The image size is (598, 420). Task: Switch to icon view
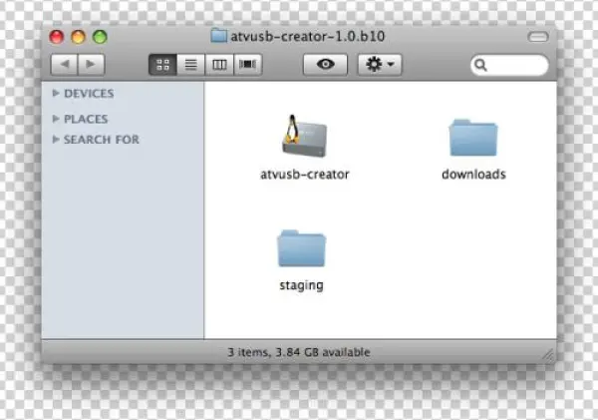pos(162,65)
